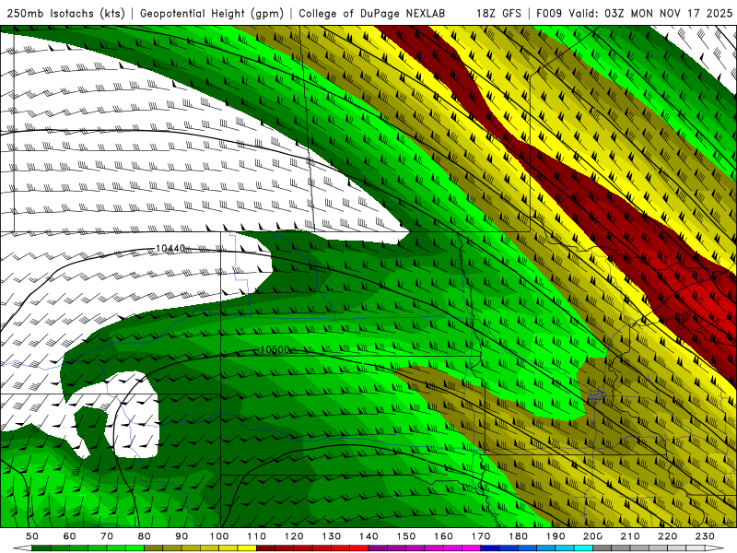Click the colorbar label 190
This screenshot has height=553, width=737.
556,536
